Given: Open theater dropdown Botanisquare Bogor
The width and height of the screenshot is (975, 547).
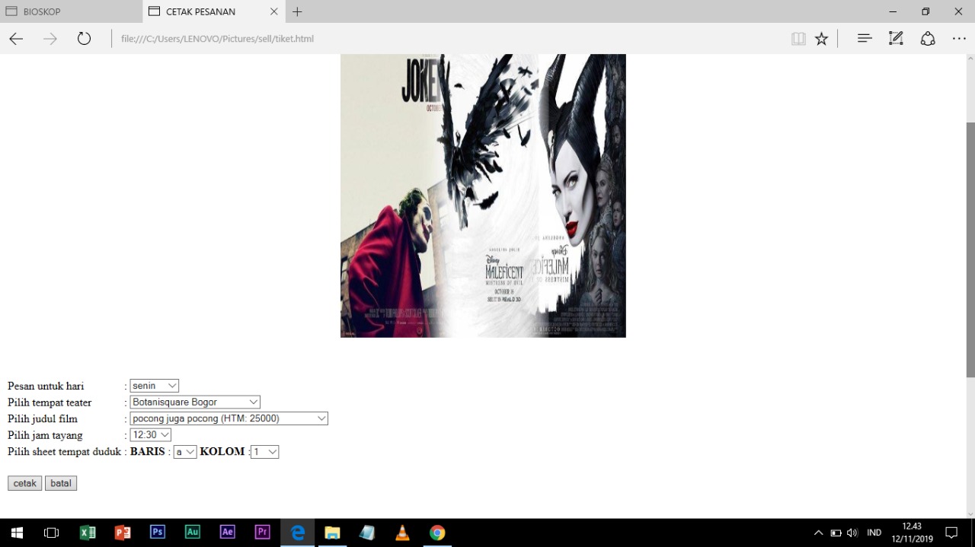Looking at the screenshot, I should [195, 402].
